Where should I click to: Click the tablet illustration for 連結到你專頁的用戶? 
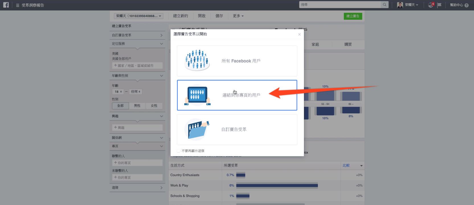coord(197,96)
